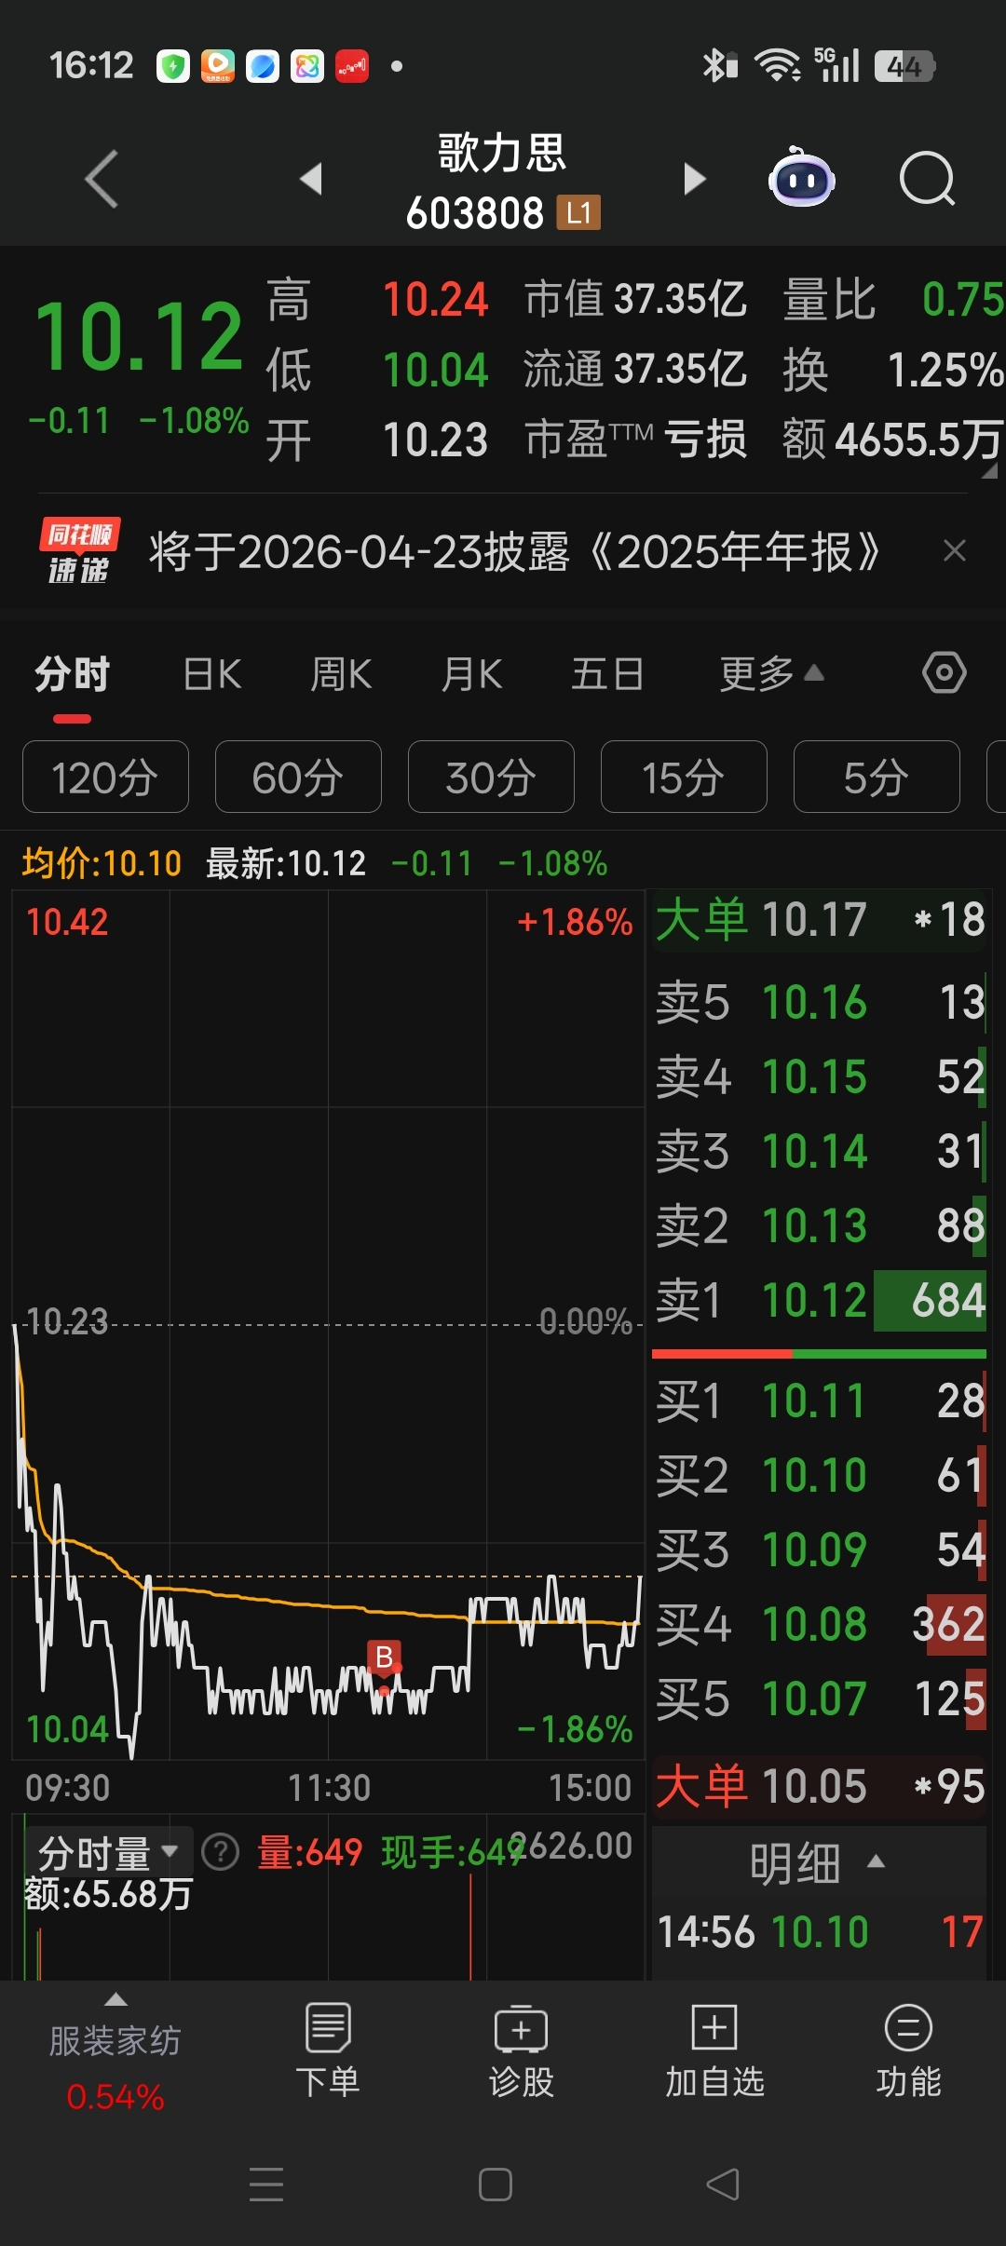The height and width of the screenshot is (2246, 1006).
Task: Select the 分时 tab
Action: (73, 674)
